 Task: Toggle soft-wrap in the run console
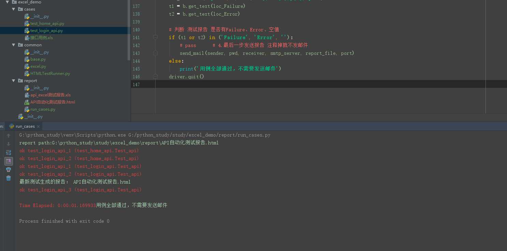pos(9,153)
